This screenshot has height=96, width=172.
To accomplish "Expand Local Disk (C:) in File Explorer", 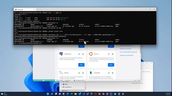I will tap(61, 87).
